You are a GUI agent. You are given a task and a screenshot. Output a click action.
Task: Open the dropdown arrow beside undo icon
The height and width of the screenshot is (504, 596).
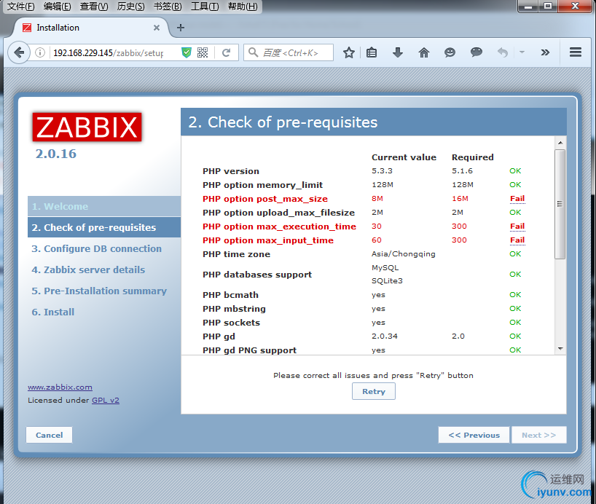click(x=522, y=52)
